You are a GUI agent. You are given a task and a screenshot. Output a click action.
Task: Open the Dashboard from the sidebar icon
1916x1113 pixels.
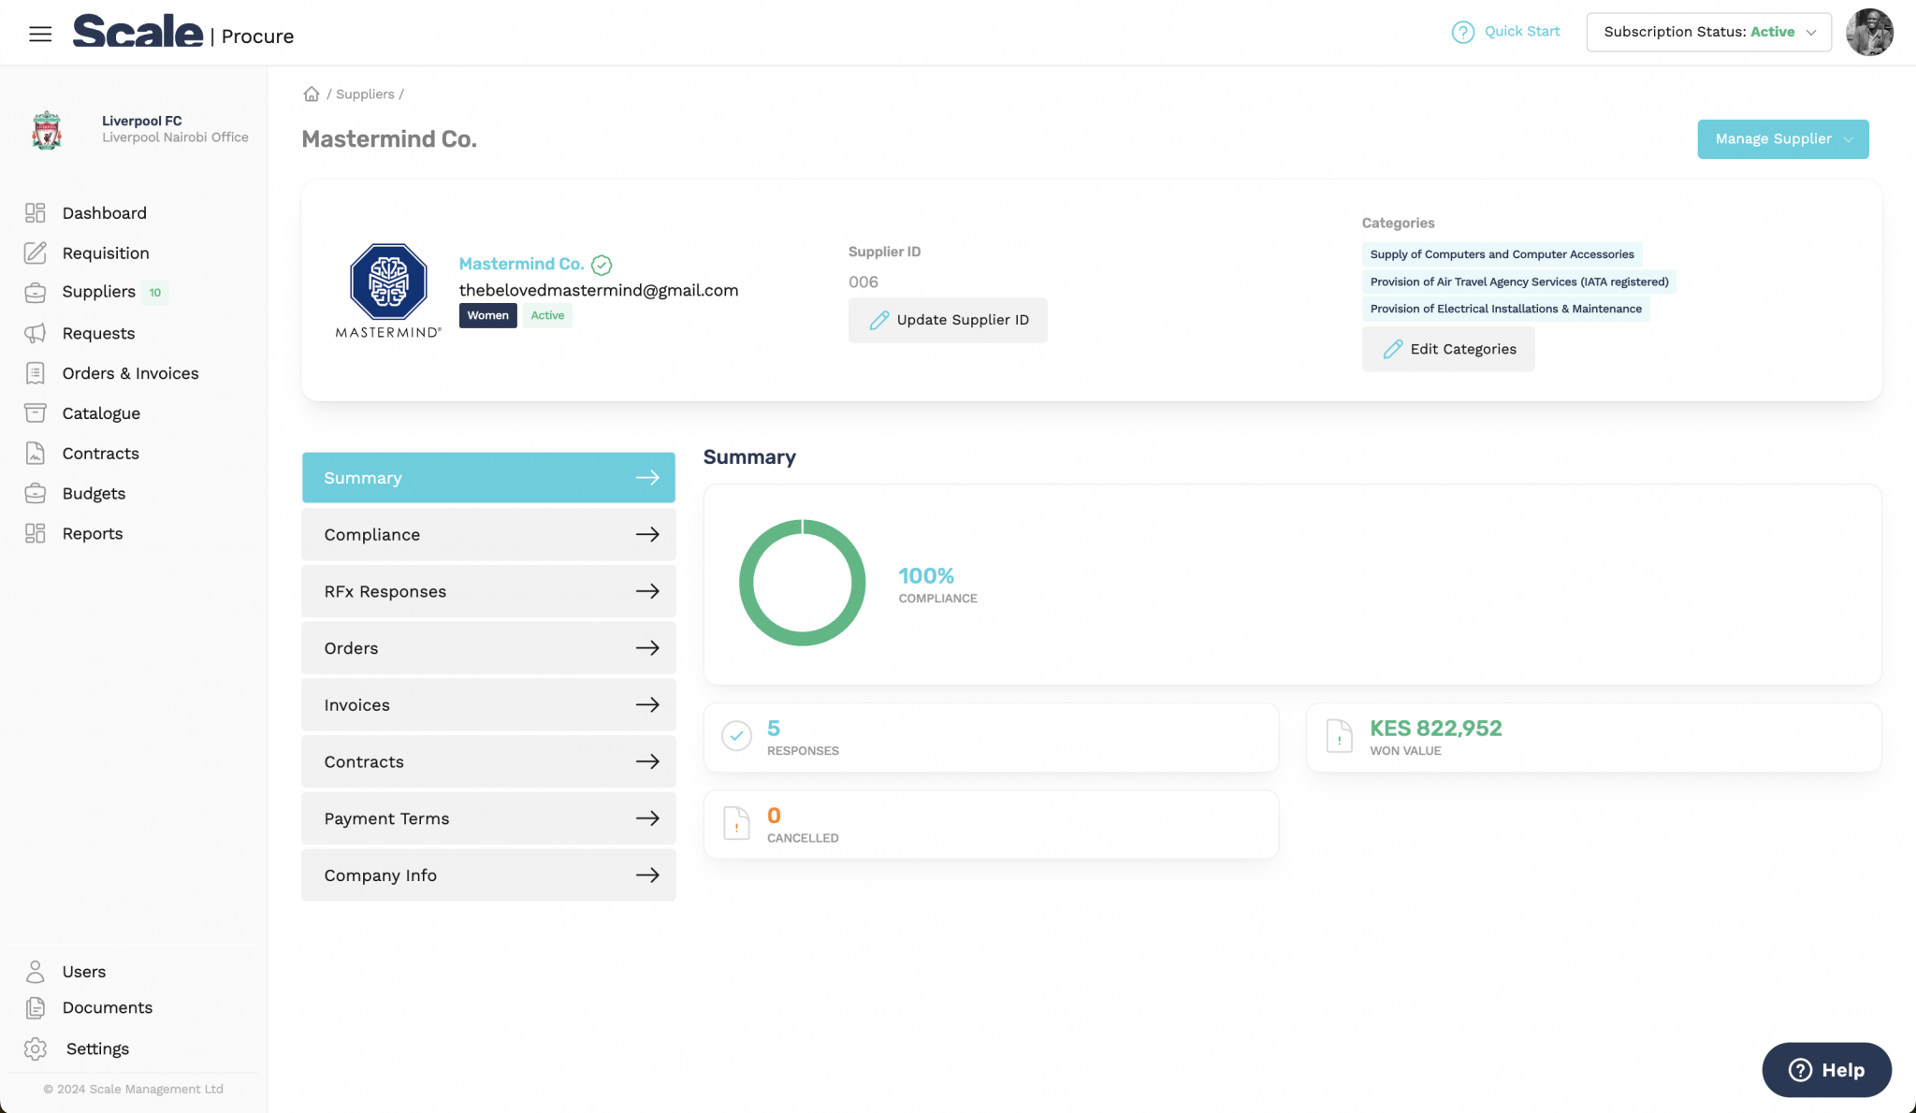click(x=36, y=212)
